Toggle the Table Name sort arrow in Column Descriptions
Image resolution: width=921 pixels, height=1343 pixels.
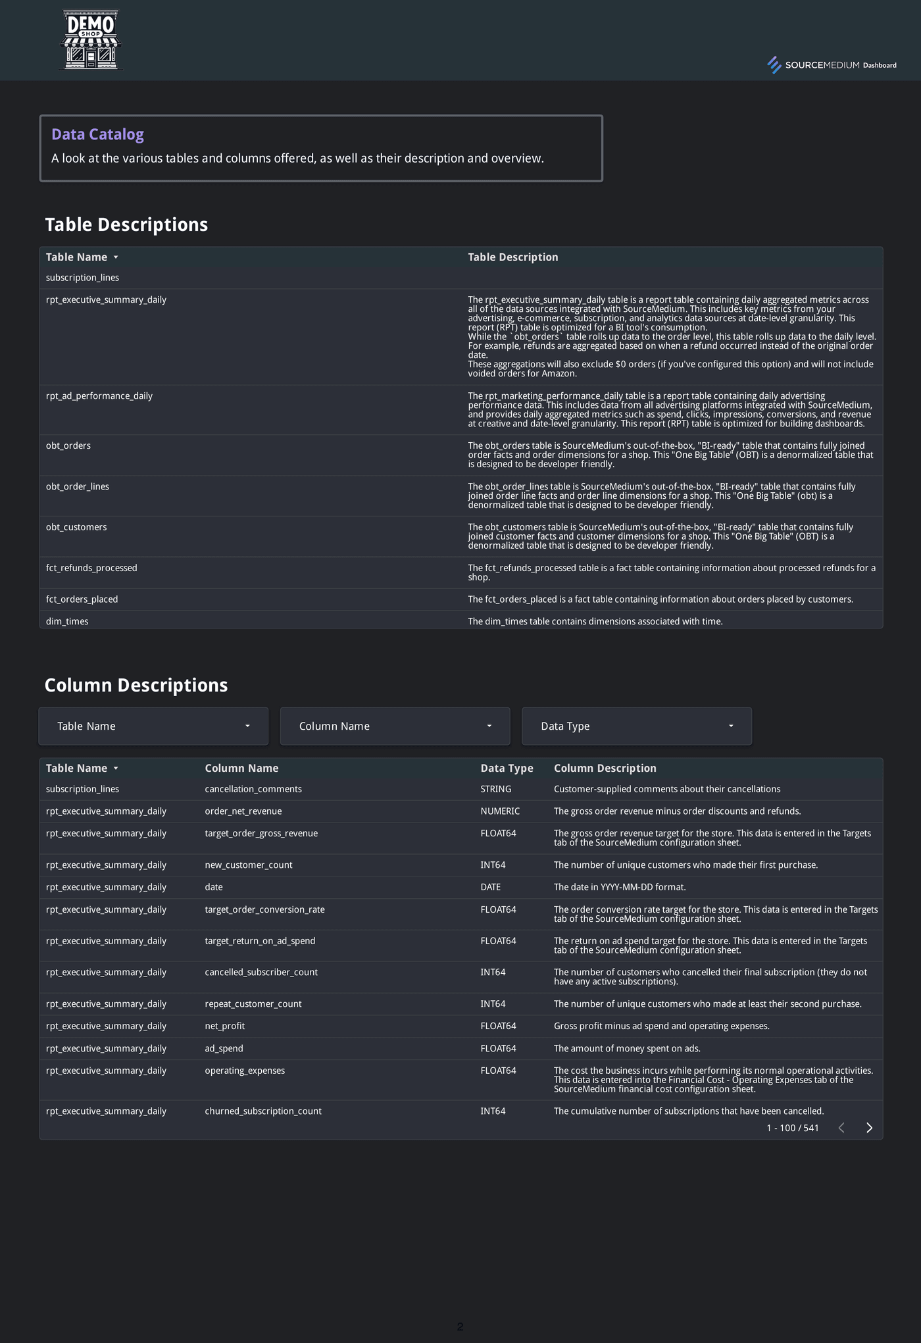click(116, 768)
